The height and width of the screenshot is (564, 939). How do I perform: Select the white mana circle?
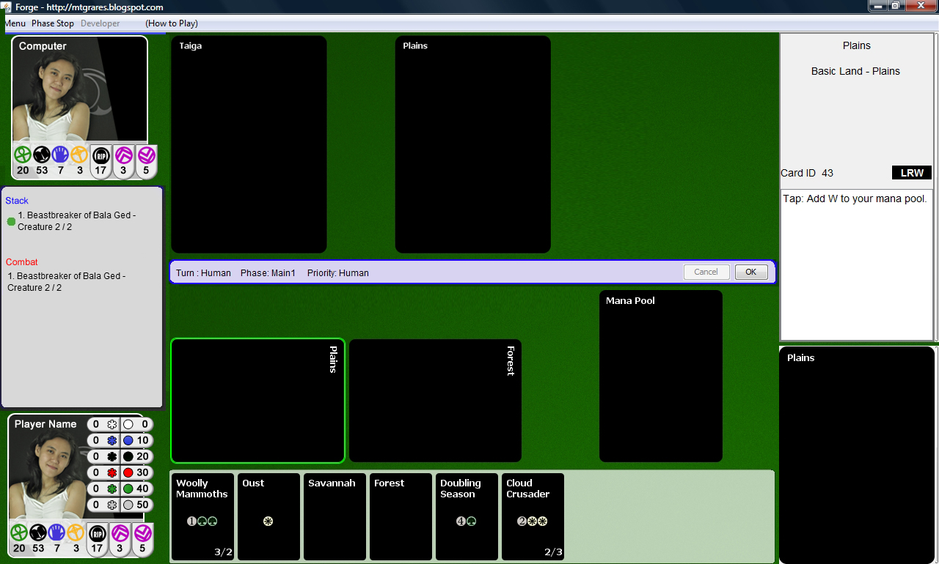128,424
